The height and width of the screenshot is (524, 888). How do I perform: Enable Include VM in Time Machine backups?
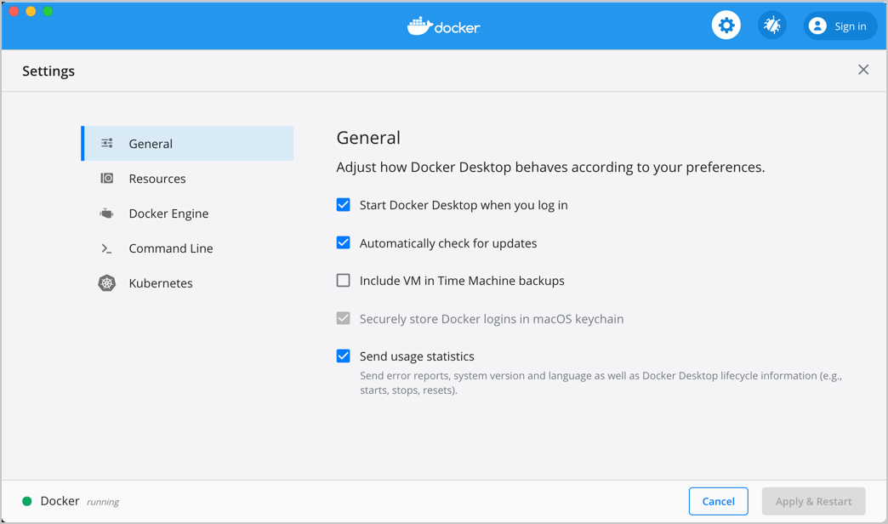pos(344,281)
